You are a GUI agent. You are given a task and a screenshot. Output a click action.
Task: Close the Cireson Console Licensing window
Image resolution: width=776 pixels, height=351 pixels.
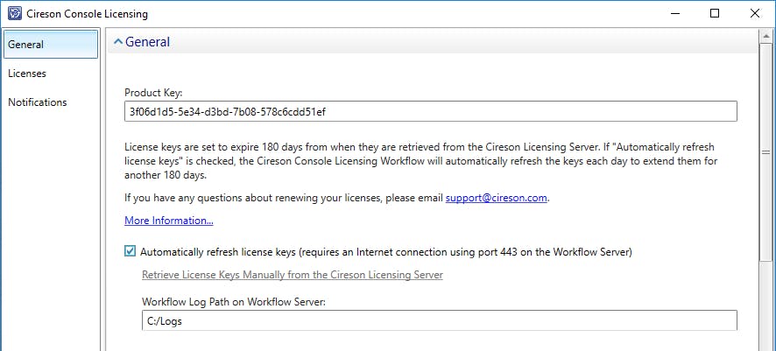755,14
